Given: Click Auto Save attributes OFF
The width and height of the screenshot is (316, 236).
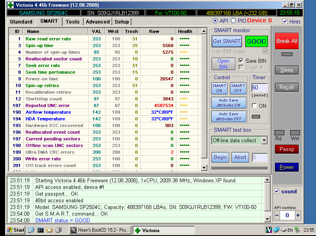Looking at the screenshot, I should coord(229,116).
